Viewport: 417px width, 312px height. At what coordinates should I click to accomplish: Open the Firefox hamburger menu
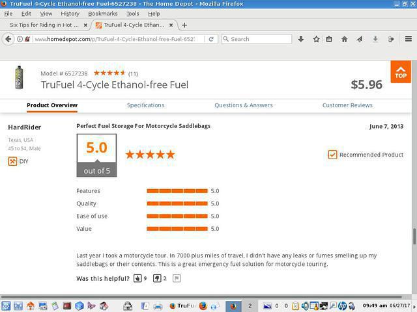coord(409,39)
